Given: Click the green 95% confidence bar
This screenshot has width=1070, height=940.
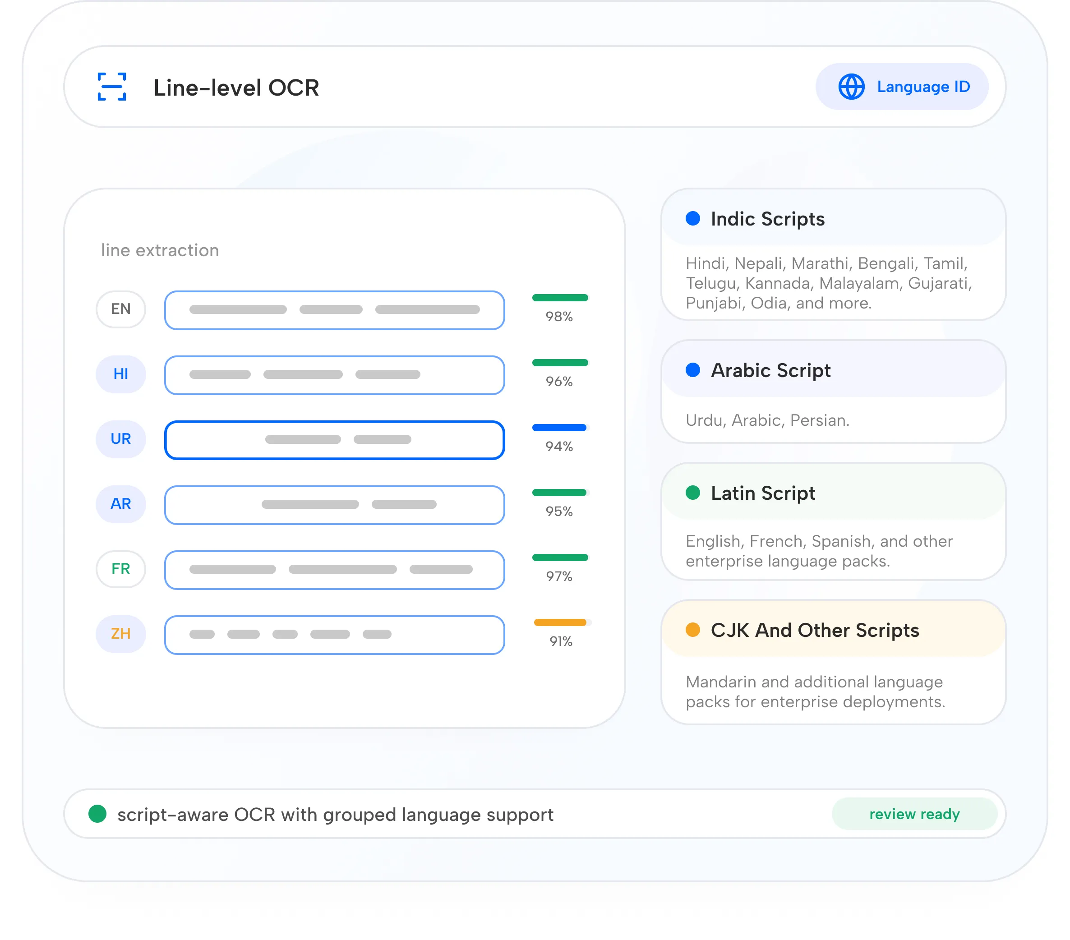Looking at the screenshot, I should [x=559, y=493].
